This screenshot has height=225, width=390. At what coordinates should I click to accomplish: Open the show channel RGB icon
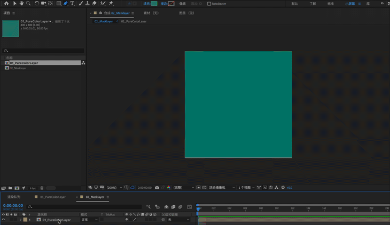point(169,188)
